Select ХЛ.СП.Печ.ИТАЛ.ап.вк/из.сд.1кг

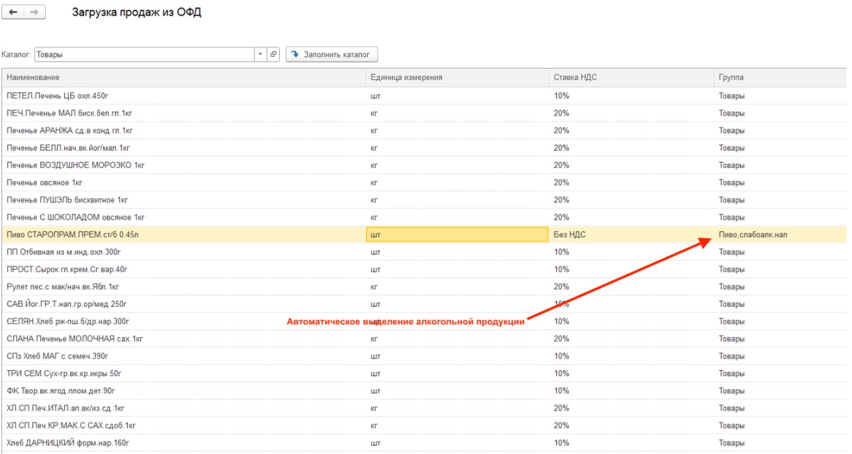424,408
